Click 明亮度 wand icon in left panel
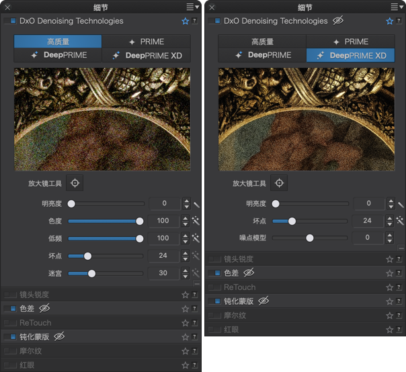Image resolution: width=406 pixels, height=372 pixels. coord(196,205)
